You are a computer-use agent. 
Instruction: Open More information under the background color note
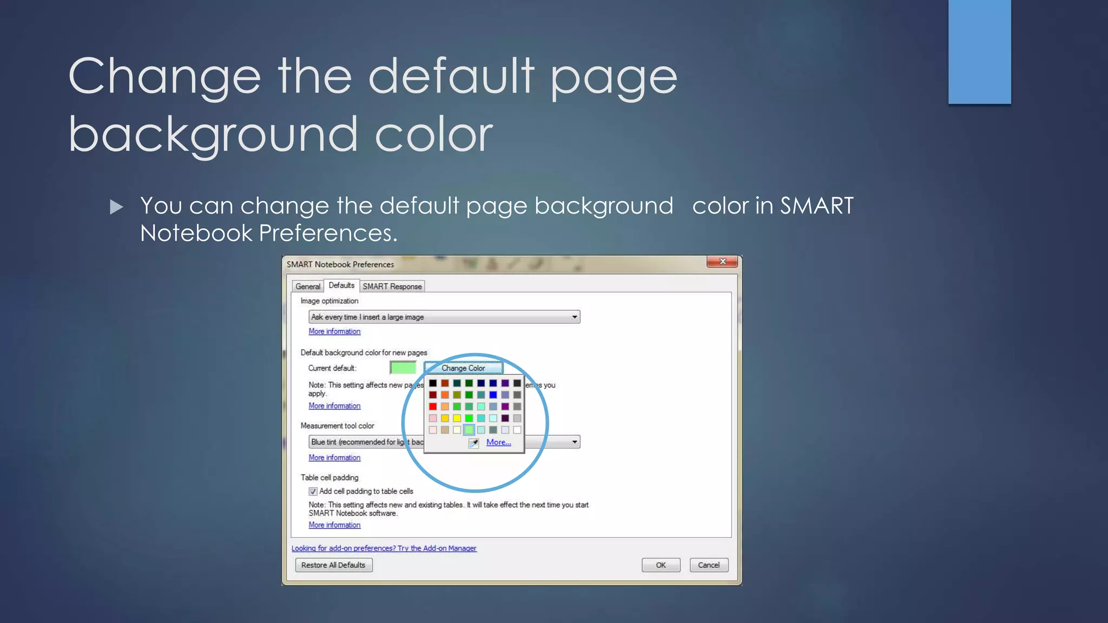coord(334,406)
